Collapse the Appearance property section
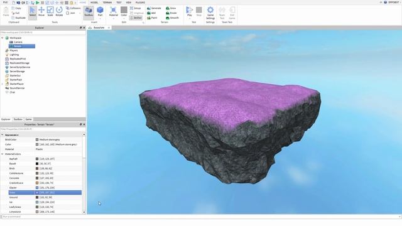Image resolution: width=402 pixels, height=226 pixels. click(x=3, y=135)
